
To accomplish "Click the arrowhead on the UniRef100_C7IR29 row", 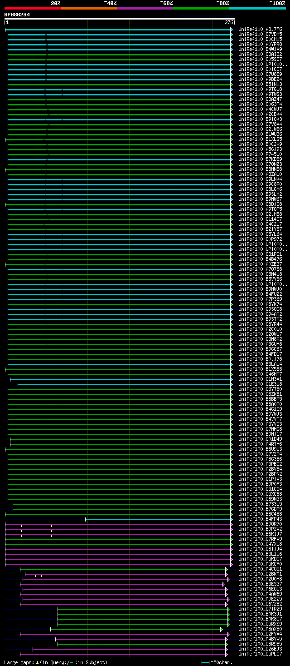I will click(229, 609).
